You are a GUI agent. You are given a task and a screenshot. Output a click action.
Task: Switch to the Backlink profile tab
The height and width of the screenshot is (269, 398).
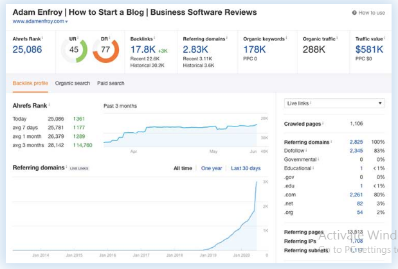30,83
